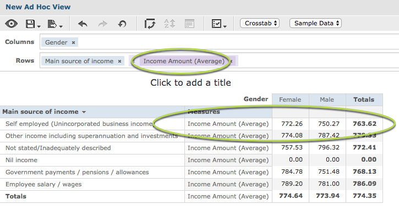Click the eye display mode icon

point(11,24)
